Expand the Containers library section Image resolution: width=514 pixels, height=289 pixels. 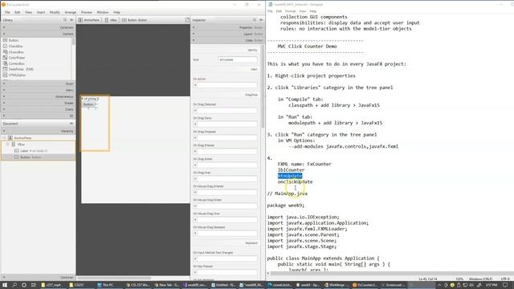38,27
